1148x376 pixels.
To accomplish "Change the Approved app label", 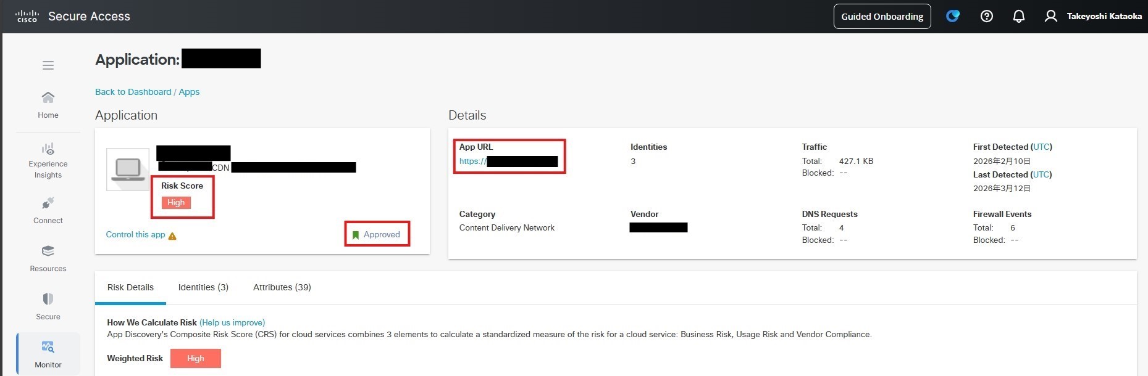I will click(376, 235).
